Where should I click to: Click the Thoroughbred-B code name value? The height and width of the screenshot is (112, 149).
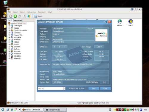pyautogui.click(x=58, y=31)
